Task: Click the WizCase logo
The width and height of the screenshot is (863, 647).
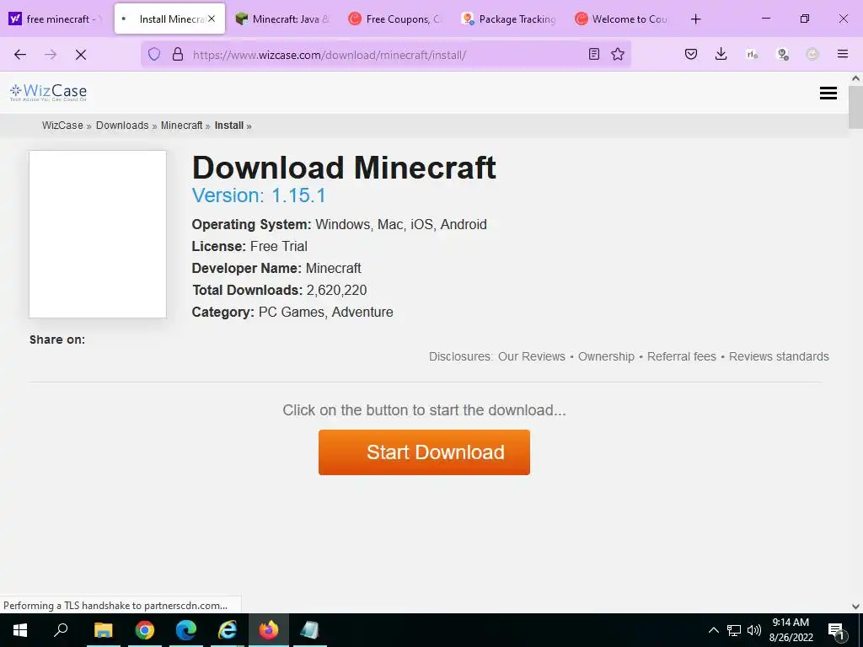Action: (x=48, y=92)
